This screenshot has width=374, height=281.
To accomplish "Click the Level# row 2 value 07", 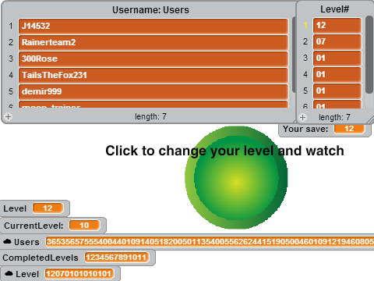I will (x=337, y=41).
